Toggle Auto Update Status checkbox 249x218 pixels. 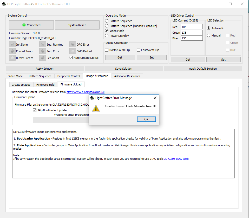[x=71, y=57]
